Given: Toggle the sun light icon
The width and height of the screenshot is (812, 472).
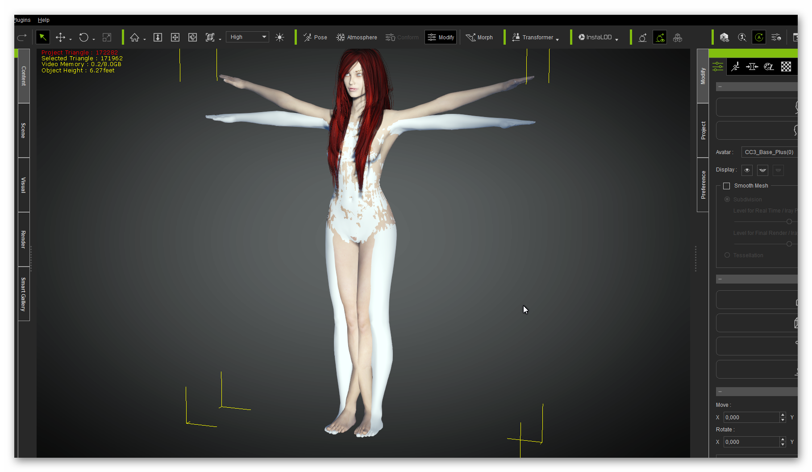Looking at the screenshot, I should tap(280, 38).
